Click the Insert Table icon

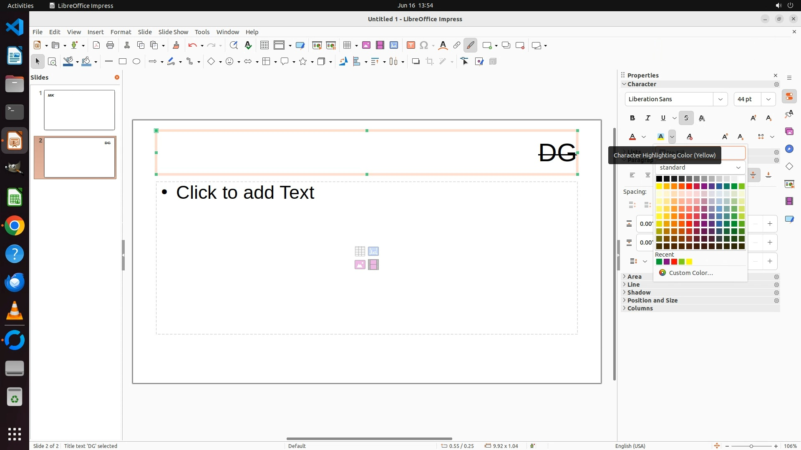(x=347, y=45)
